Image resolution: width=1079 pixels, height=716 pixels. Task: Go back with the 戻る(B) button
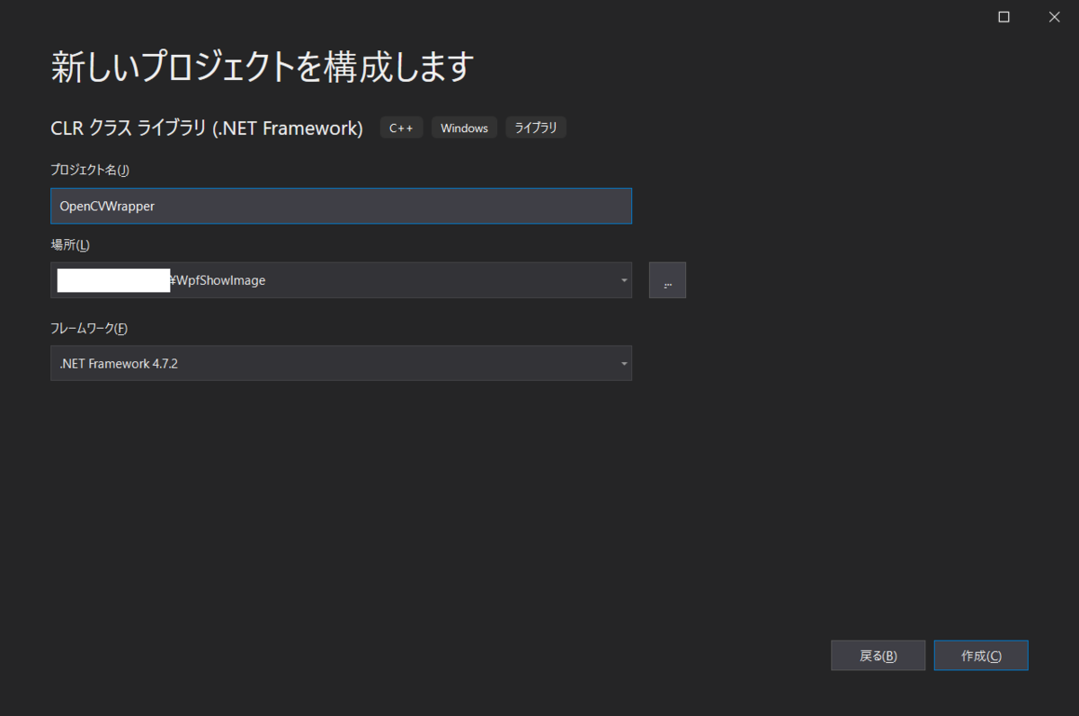coord(878,656)
